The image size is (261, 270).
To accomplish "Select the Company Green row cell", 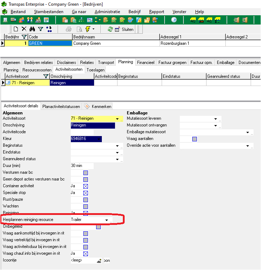I will coord(116,43).
